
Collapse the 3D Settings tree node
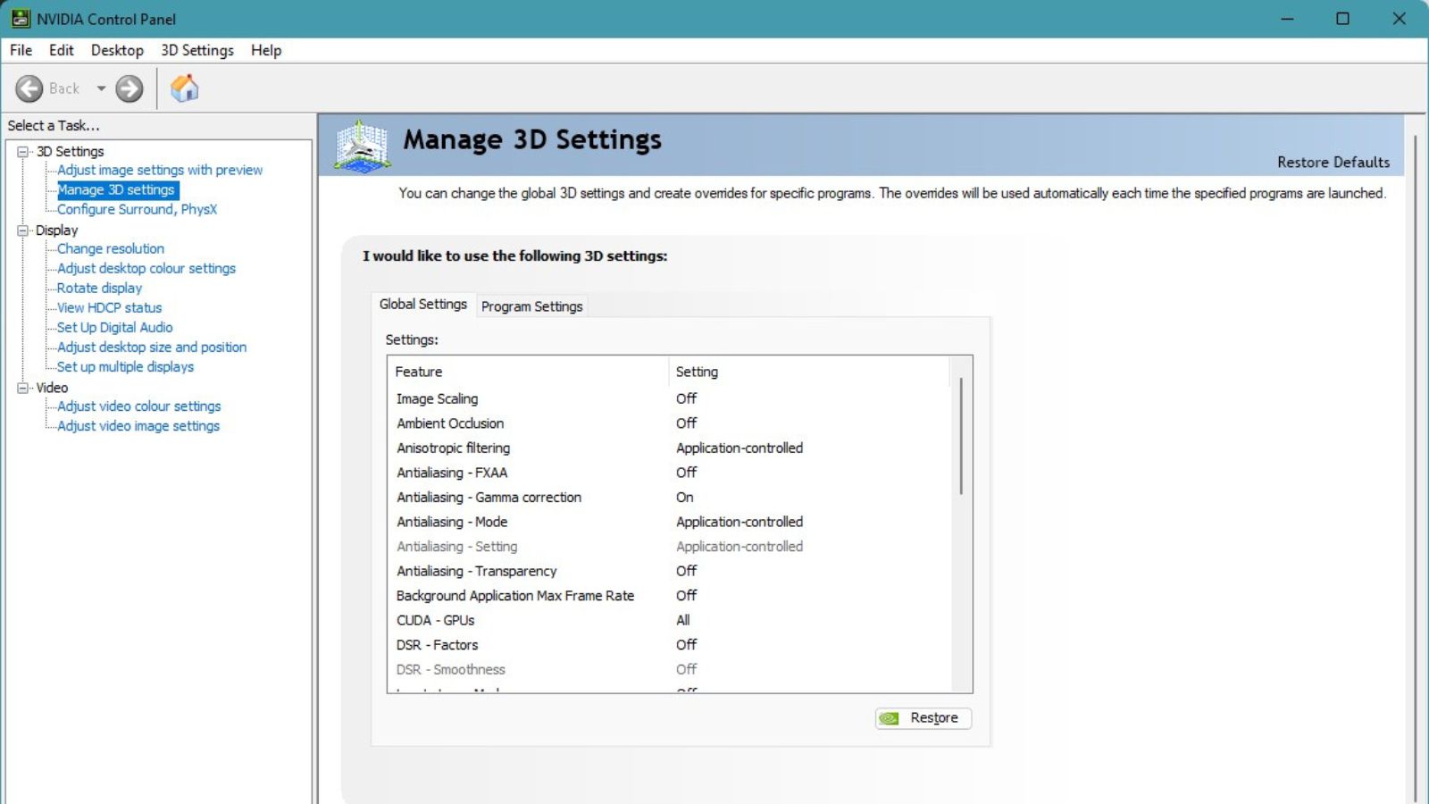[x=23, y=152]
